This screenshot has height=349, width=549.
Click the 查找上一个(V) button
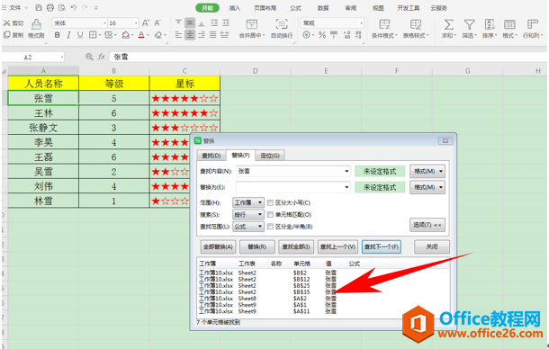[x=337, y=246]
